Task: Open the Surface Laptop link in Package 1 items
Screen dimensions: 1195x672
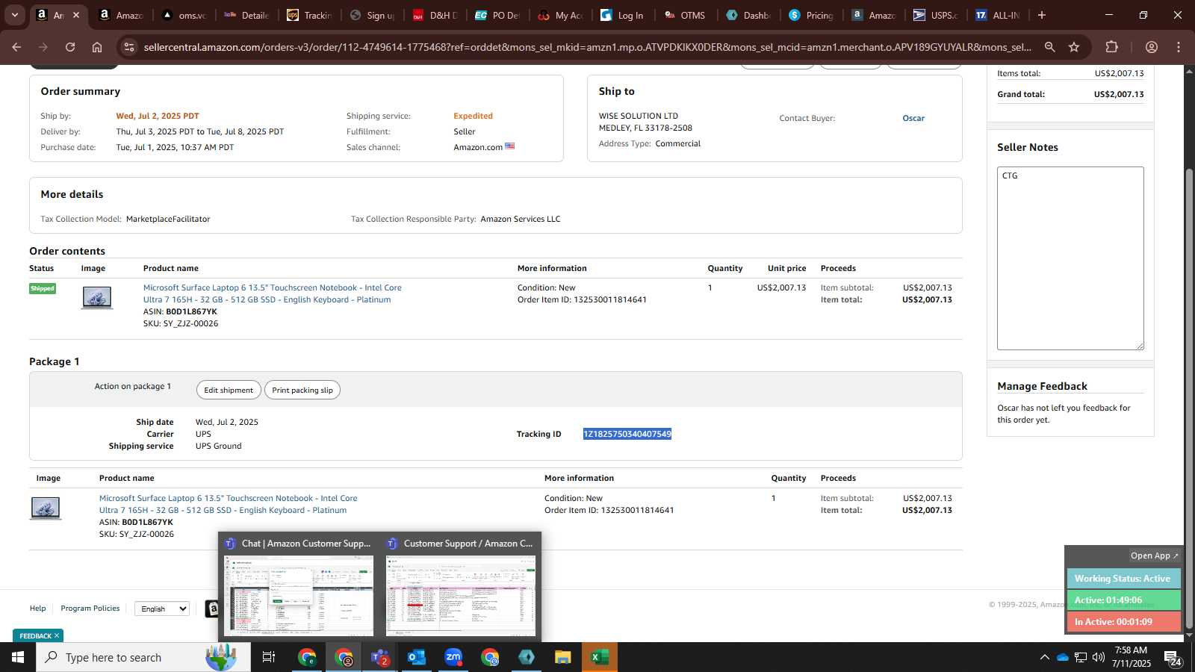Action: pos(228,504)
